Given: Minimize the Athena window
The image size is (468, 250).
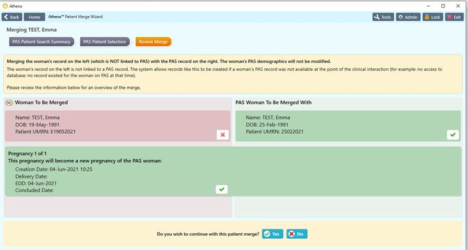Looking at the screenshot, I should pyautogui.click(x=428, y=6).
